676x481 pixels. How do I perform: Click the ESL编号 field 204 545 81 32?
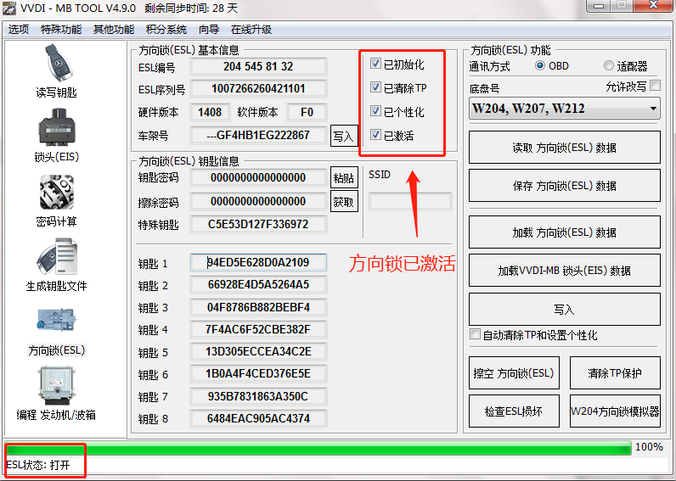pos(258,66)
